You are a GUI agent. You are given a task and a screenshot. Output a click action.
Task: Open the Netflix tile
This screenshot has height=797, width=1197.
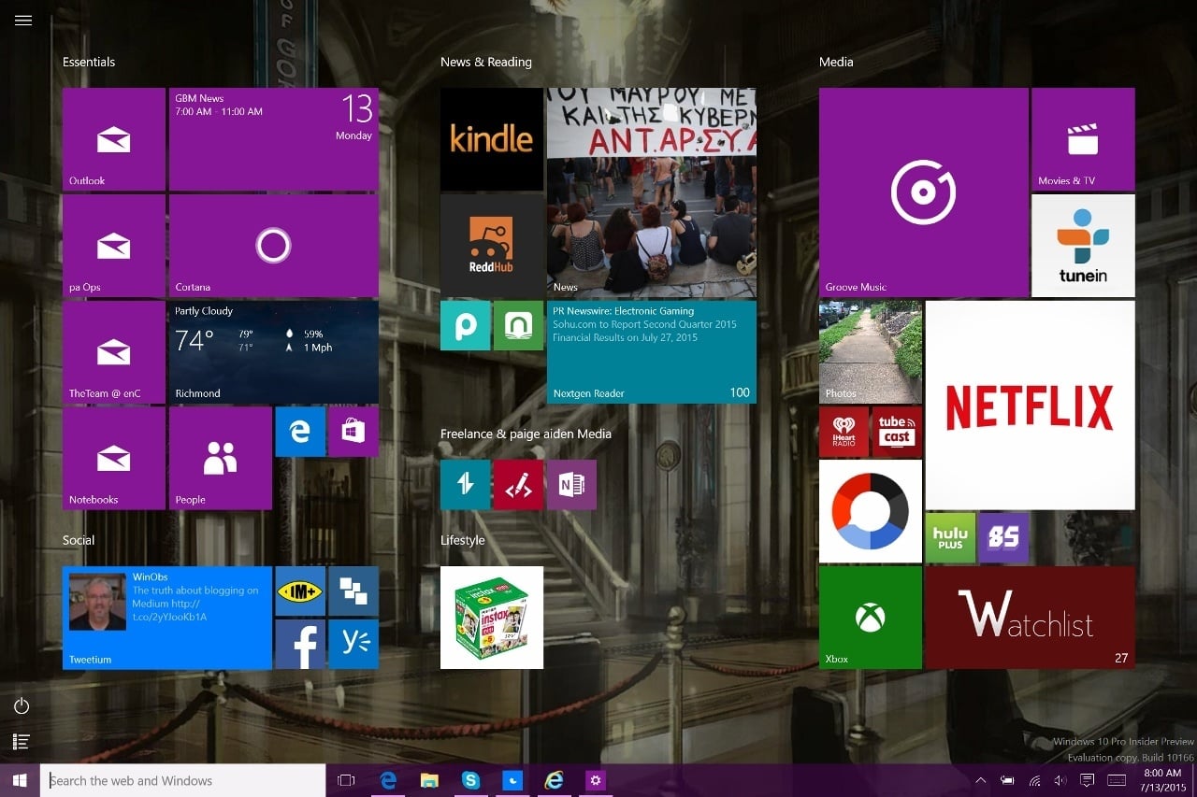coord(1030,405)
